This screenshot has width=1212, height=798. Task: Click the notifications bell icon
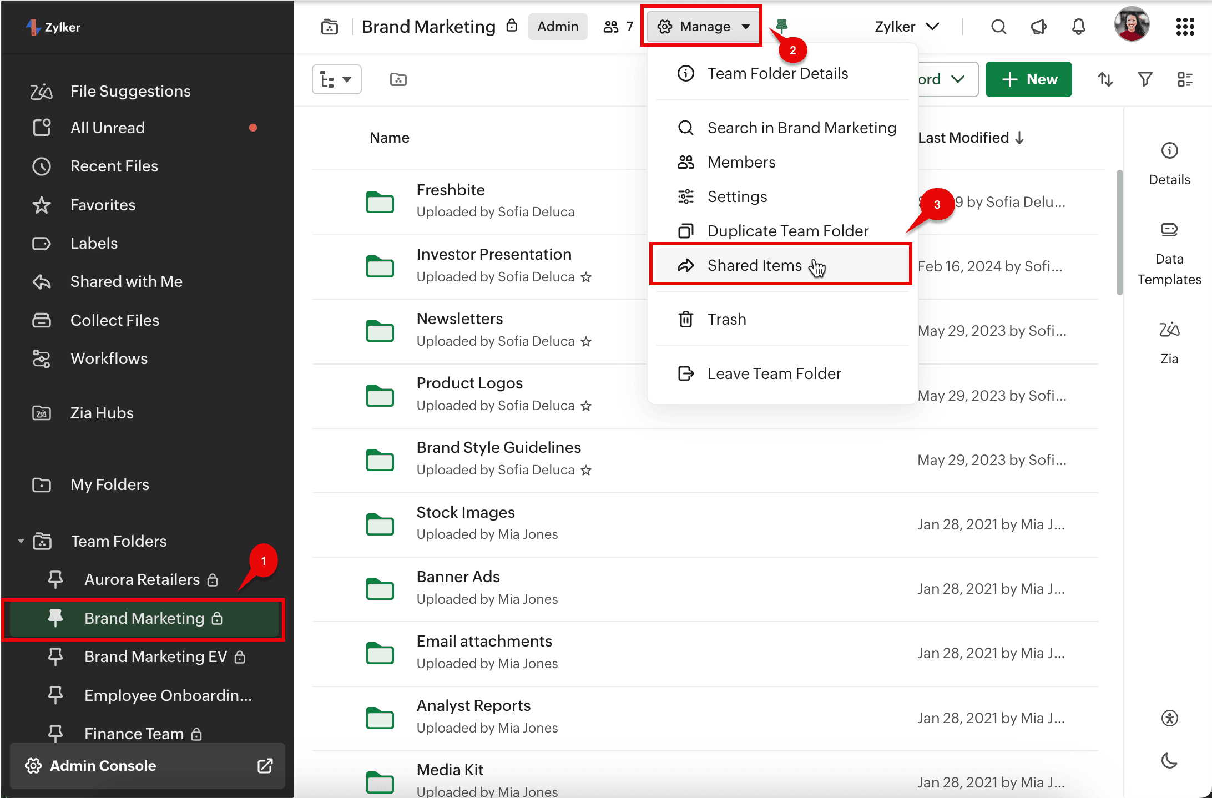1078,27
